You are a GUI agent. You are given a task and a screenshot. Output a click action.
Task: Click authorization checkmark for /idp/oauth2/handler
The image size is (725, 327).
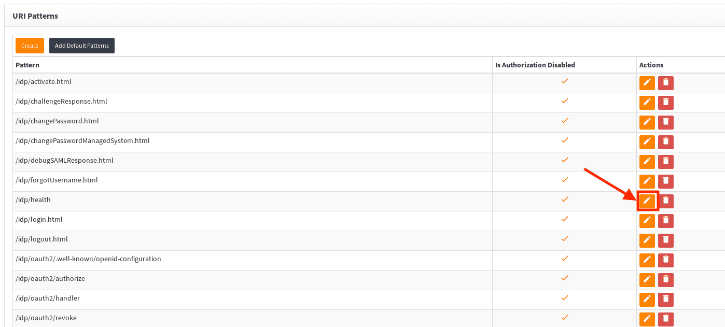point(565,298)
